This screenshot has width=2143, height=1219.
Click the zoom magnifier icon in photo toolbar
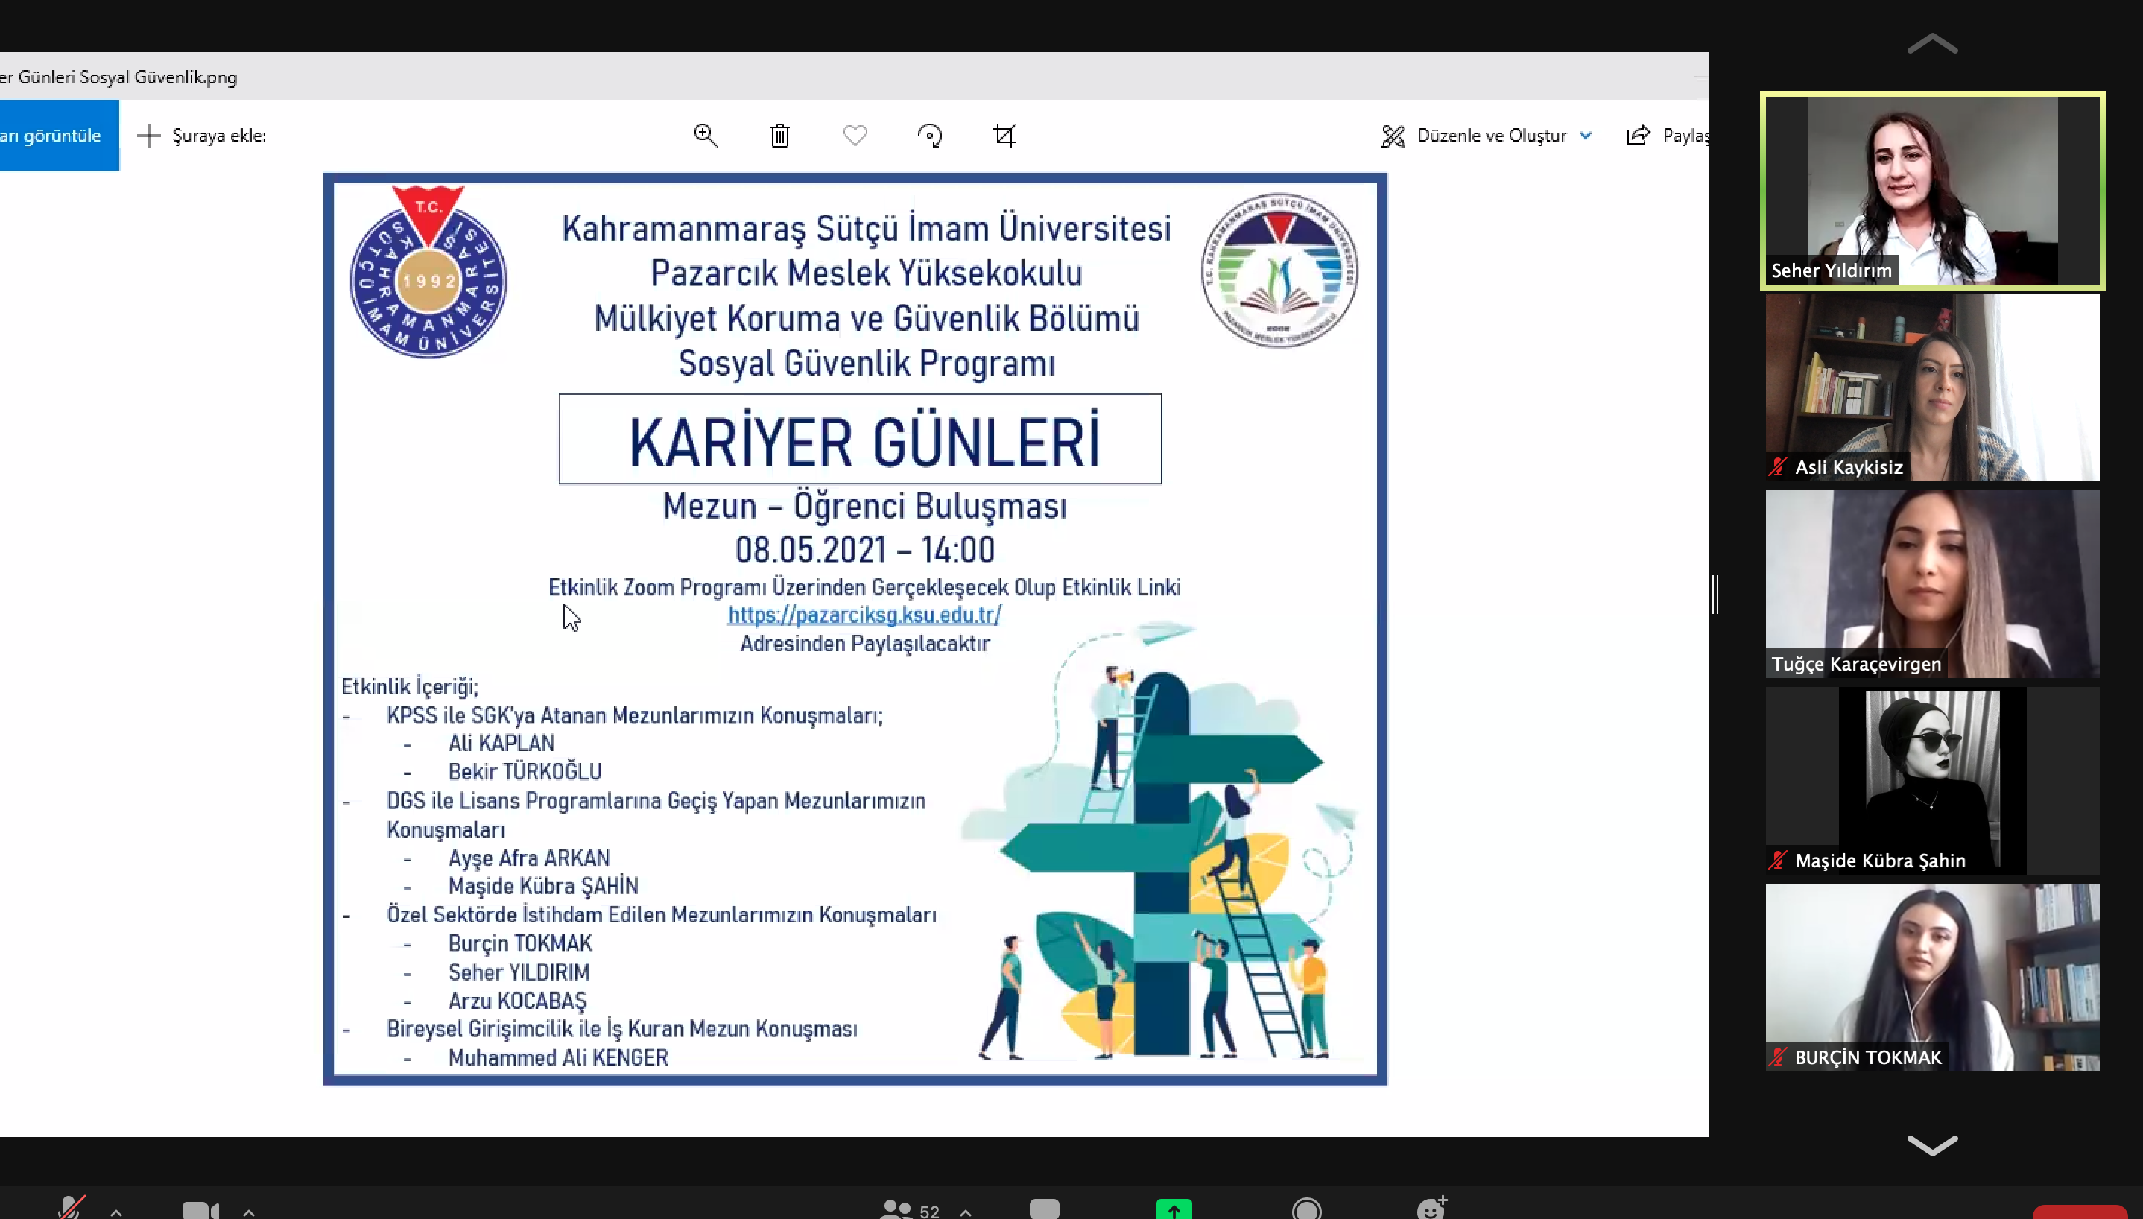pyautogui.click(x=706, y=135)
